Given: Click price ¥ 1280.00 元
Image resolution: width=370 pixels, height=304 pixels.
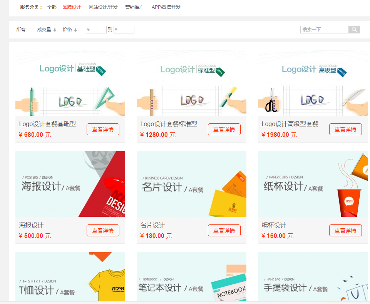Looking at the screenshot, I should 158,135.
